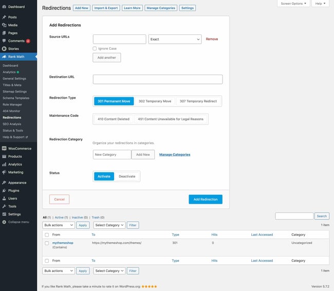Open Posts via its pin icon
Screen dimensions: 334x291
[4, 17]
